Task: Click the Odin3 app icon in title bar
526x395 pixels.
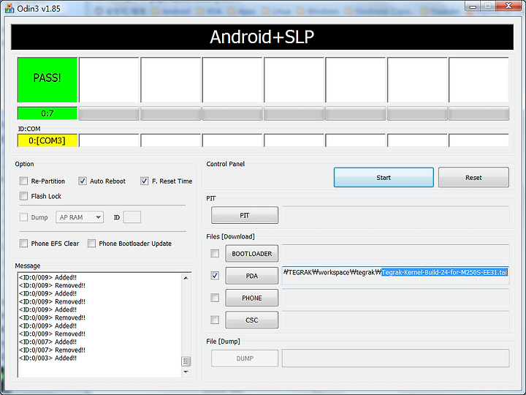Action: [x=9, y=8]
